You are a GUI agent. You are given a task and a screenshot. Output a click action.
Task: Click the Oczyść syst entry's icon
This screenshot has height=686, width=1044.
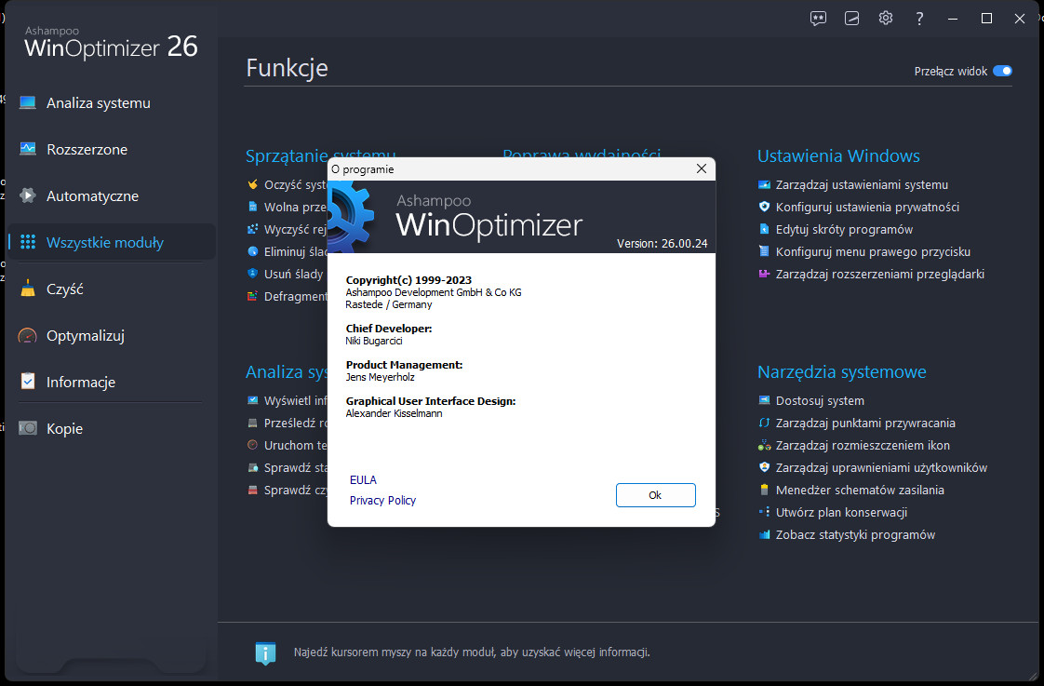[x=252, y=184]
